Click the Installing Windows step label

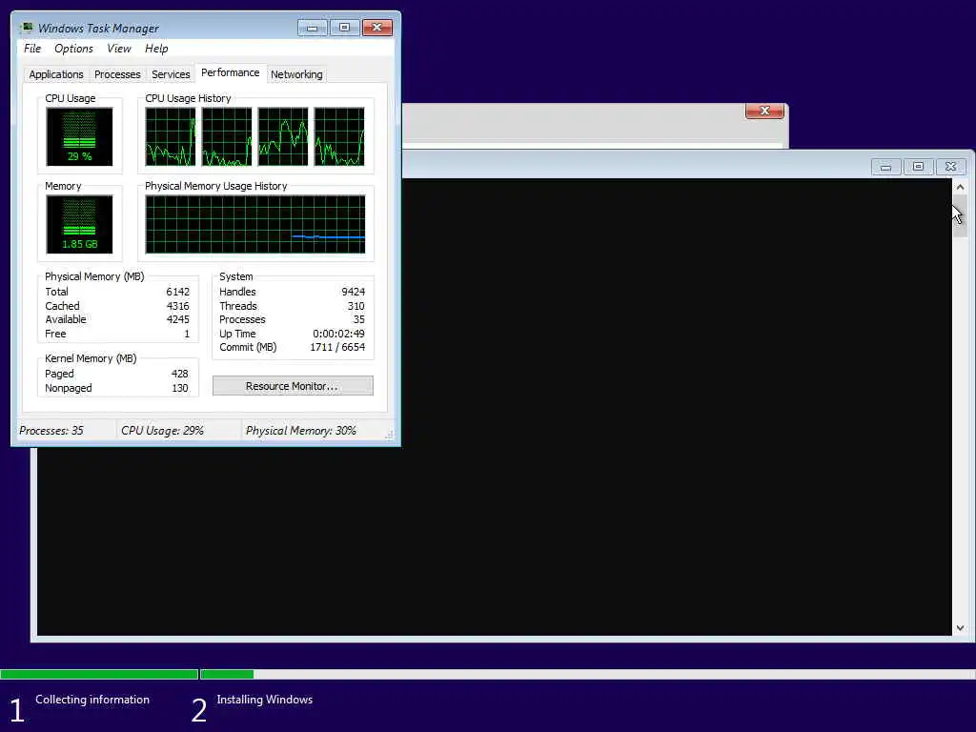(265, 700)
